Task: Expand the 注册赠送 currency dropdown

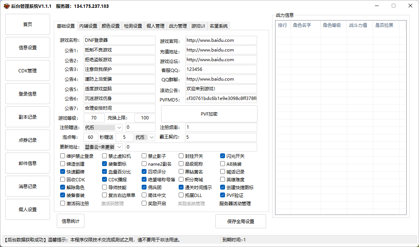Action: tap(119, 128)
